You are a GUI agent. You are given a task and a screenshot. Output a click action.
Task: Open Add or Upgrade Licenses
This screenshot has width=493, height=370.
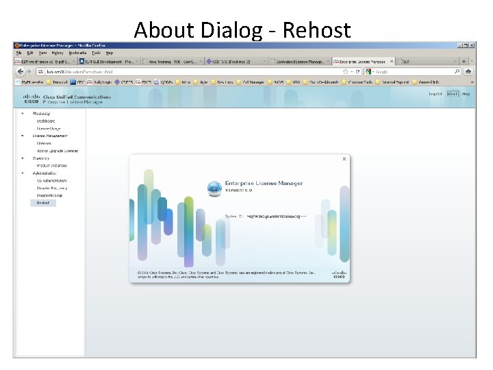(58, 151)
